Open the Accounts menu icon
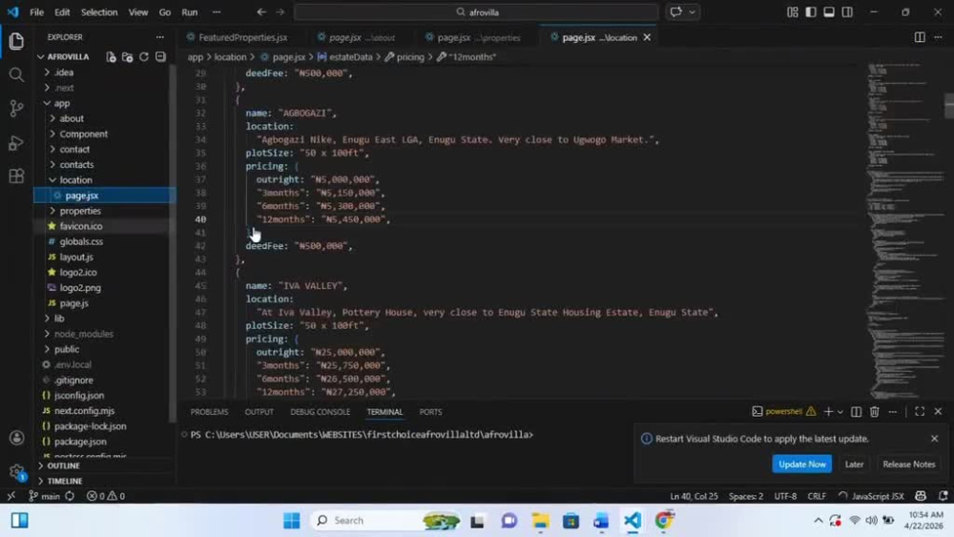Image resolution: width=954 pixels, height=537 pixels. 16,438
